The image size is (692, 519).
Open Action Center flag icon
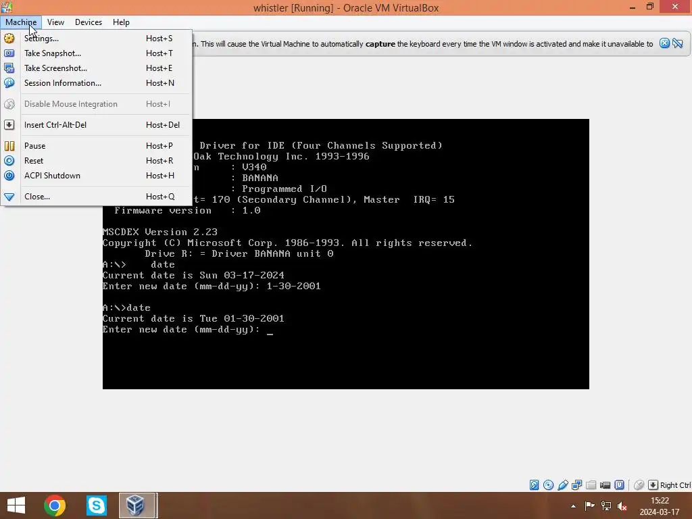point(589,506)
